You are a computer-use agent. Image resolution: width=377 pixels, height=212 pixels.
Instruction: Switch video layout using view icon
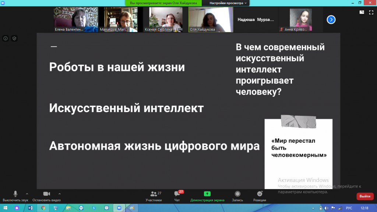pyautogui.click(x=362, y=12)
